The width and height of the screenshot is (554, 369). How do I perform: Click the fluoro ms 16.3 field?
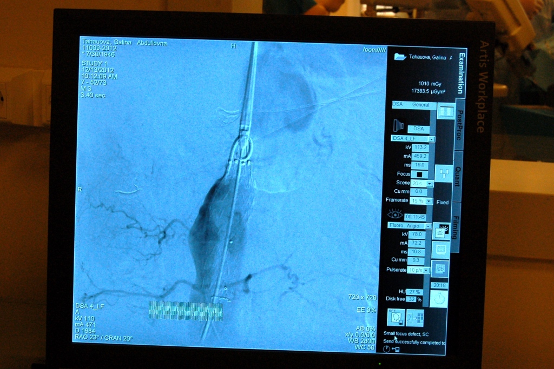(x=416, y=252)
